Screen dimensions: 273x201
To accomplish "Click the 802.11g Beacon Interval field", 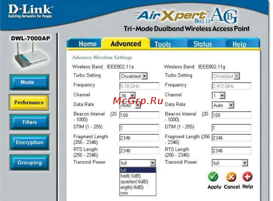I will (232, 115).
